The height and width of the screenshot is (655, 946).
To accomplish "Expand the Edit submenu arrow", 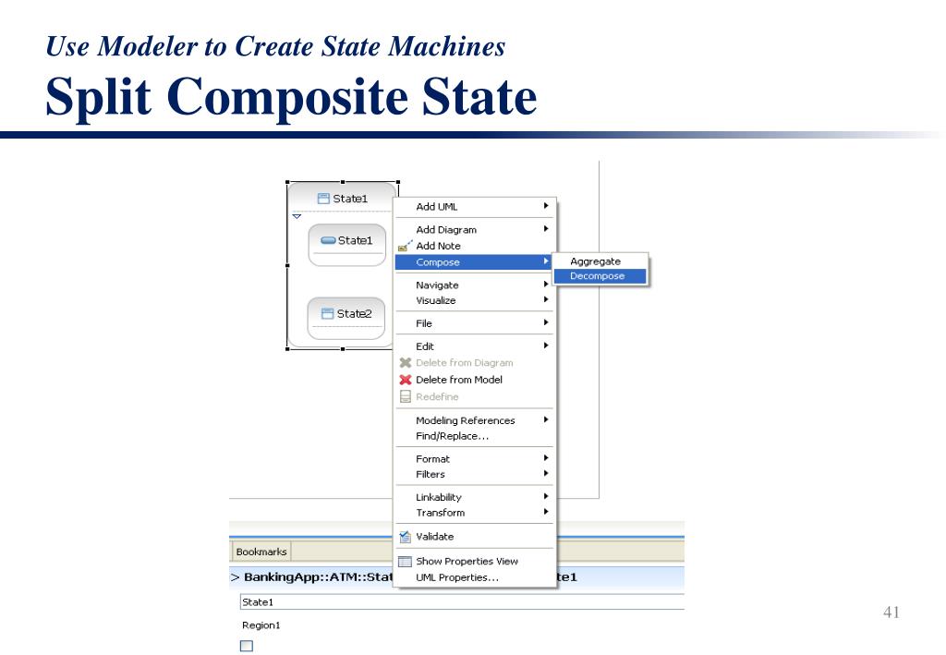I will [x=545, y=346].
